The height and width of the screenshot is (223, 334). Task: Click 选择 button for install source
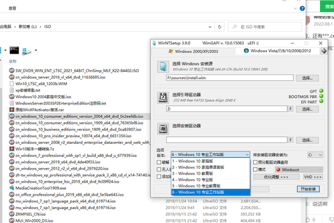tap(307, 78)
